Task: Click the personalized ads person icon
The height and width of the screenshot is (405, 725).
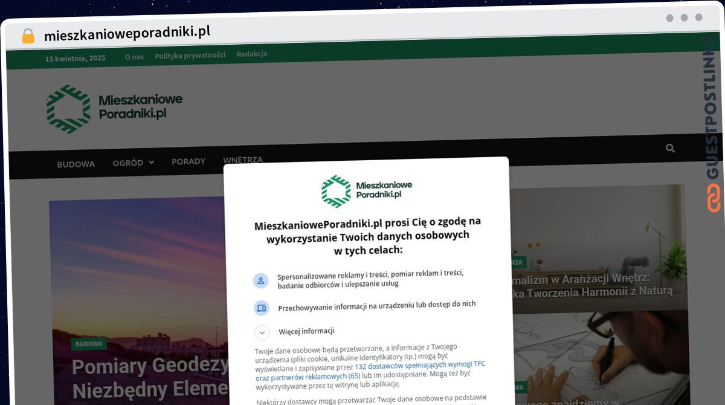Action: point(261,280)
